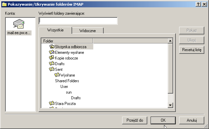Click the Stara Poczta folder icon

click(x=52, y=103)
